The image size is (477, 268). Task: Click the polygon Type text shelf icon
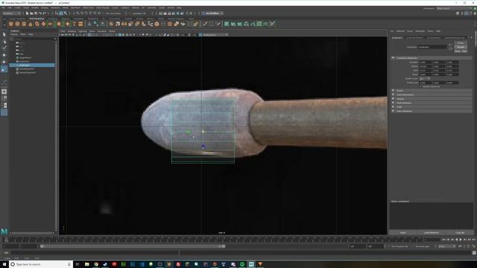click(75, 24)
